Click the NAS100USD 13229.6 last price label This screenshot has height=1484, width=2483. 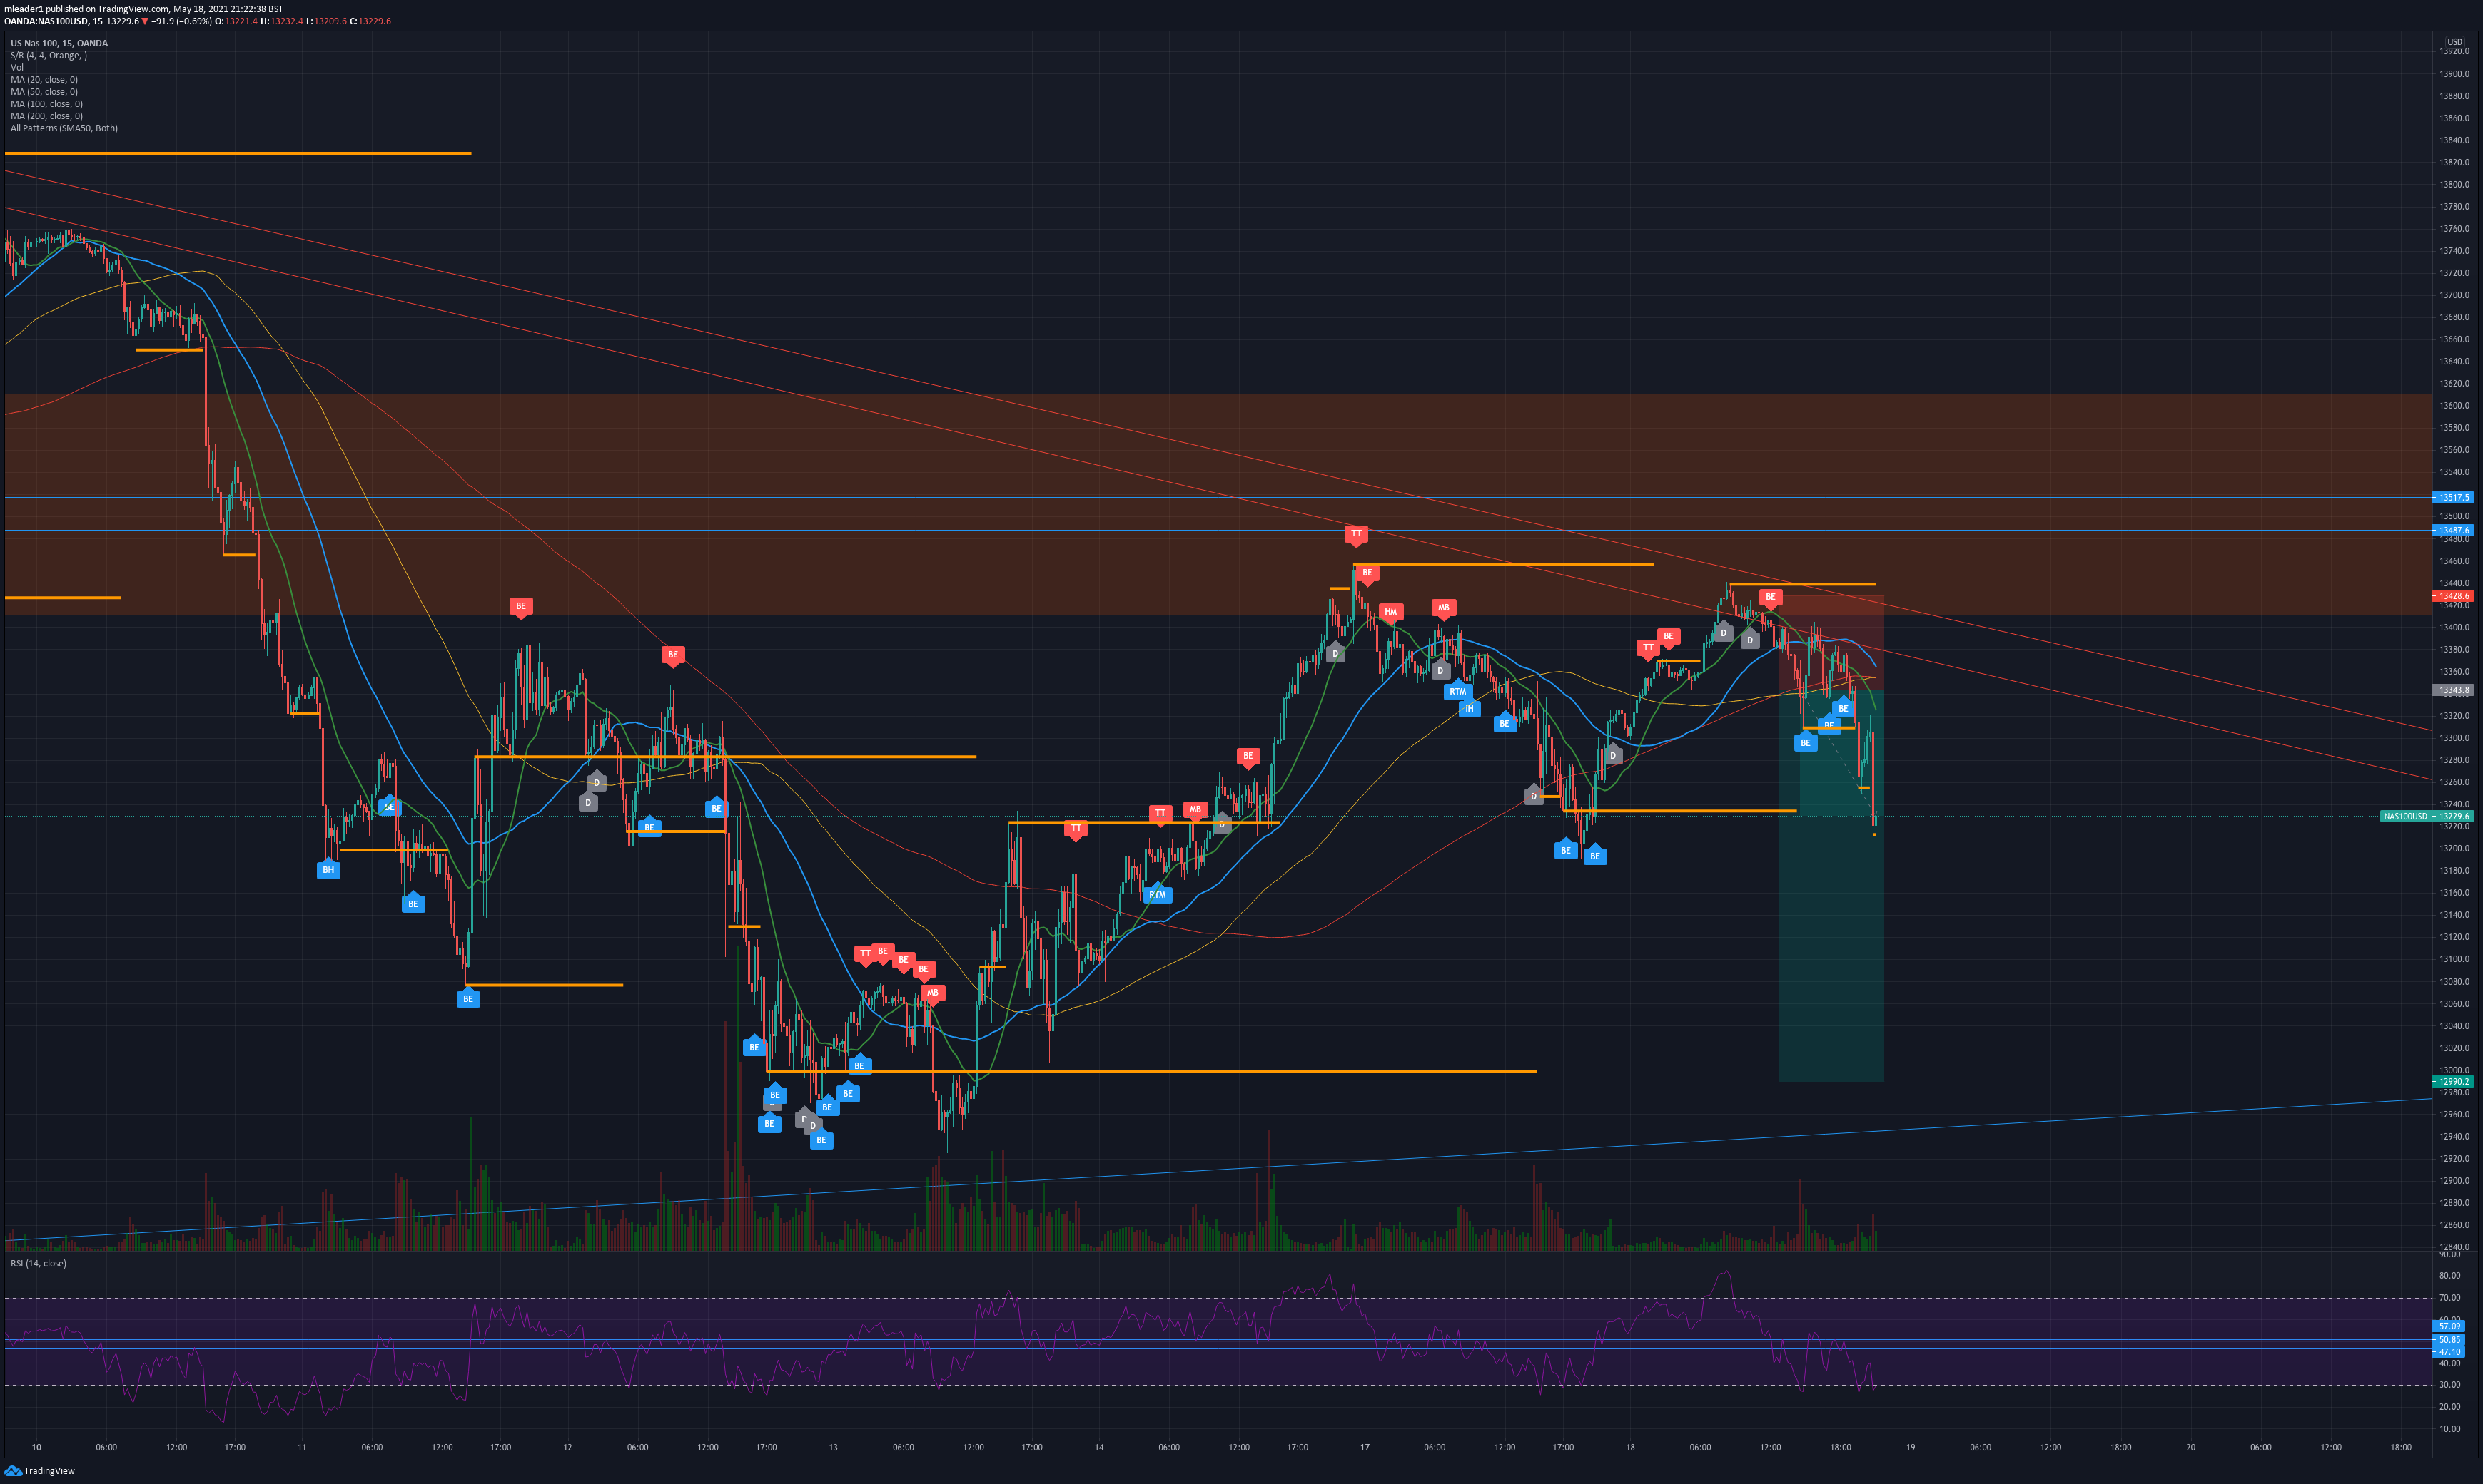tap(2427, 816)
